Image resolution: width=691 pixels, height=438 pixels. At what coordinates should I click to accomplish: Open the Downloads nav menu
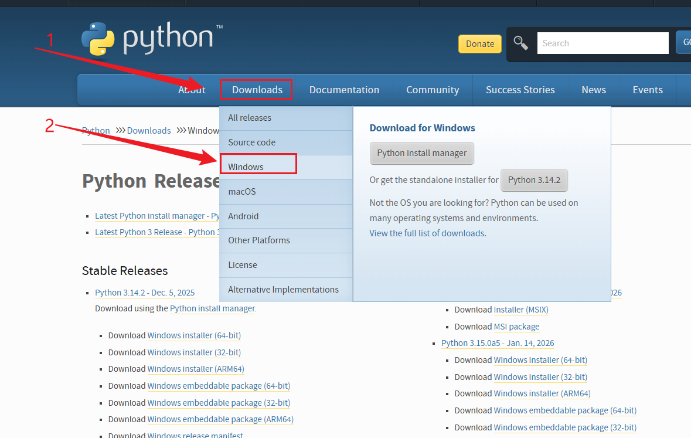coord(257,90)
